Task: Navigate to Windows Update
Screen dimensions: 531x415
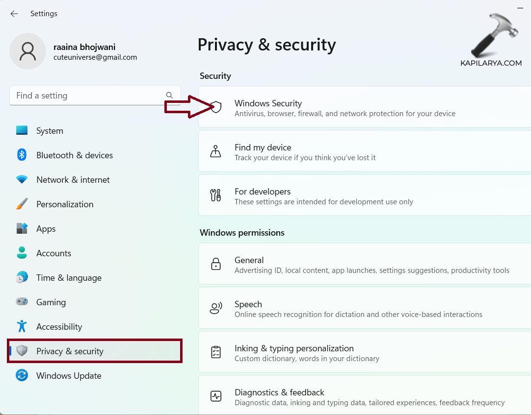Action: click(68, 376)
